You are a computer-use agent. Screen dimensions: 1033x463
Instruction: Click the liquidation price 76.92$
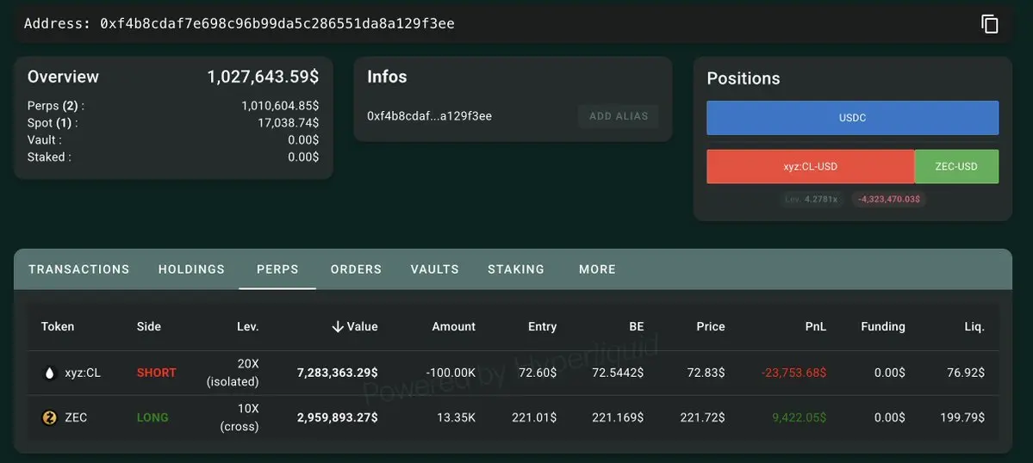pyautogui.click(x=966, y=373)
